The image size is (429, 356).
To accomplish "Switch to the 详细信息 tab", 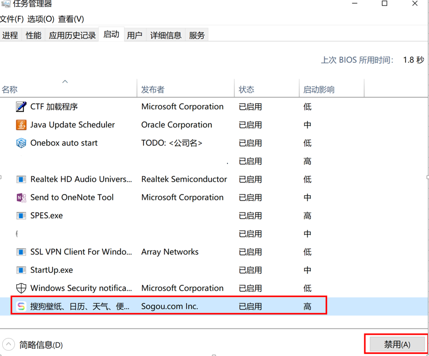I will [166, 35].
